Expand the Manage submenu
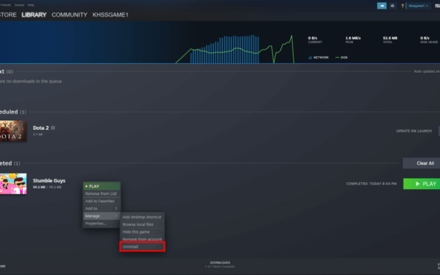The image size is (440, 275). [x=102, y=216]
